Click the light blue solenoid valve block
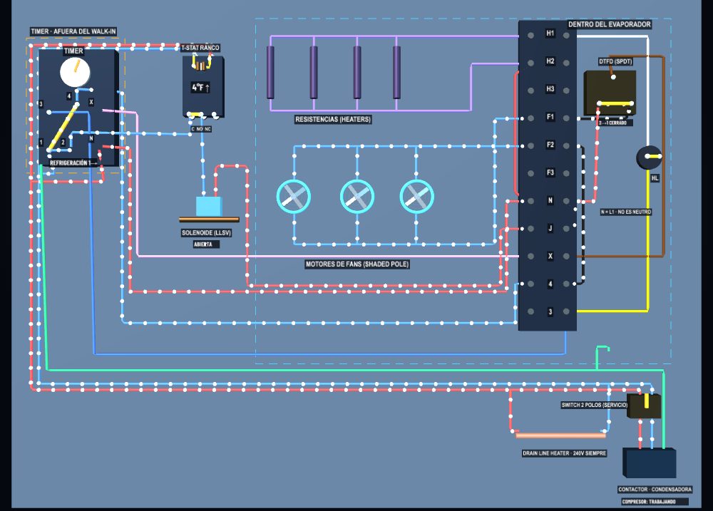This screenshot has height=511, width=713. [209, 207]
